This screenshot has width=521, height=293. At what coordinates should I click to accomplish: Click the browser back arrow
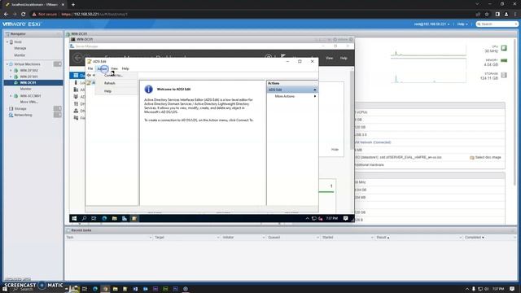click(6, 15)
